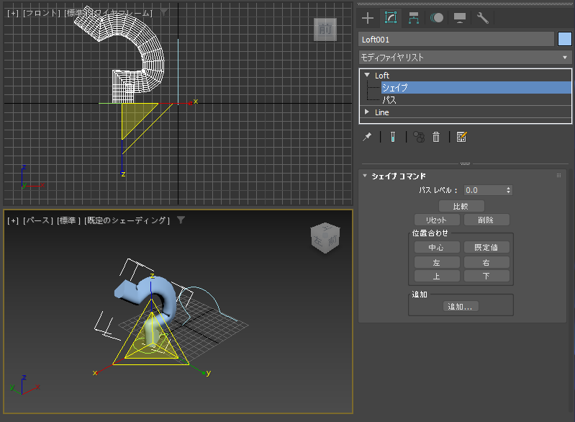The width and height of the screenshot is (575, 422).
Task: Click Make Unique icon
Action: 419,138
